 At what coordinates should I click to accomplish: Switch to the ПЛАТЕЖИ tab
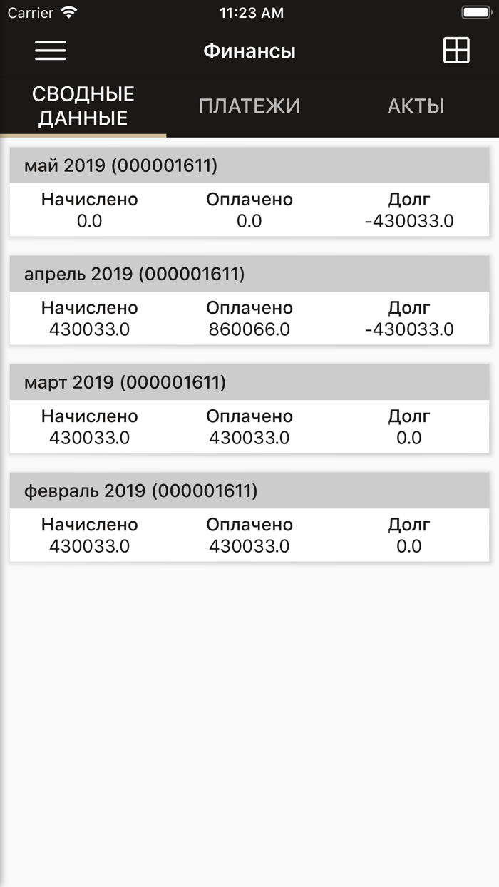click(249, 106)
